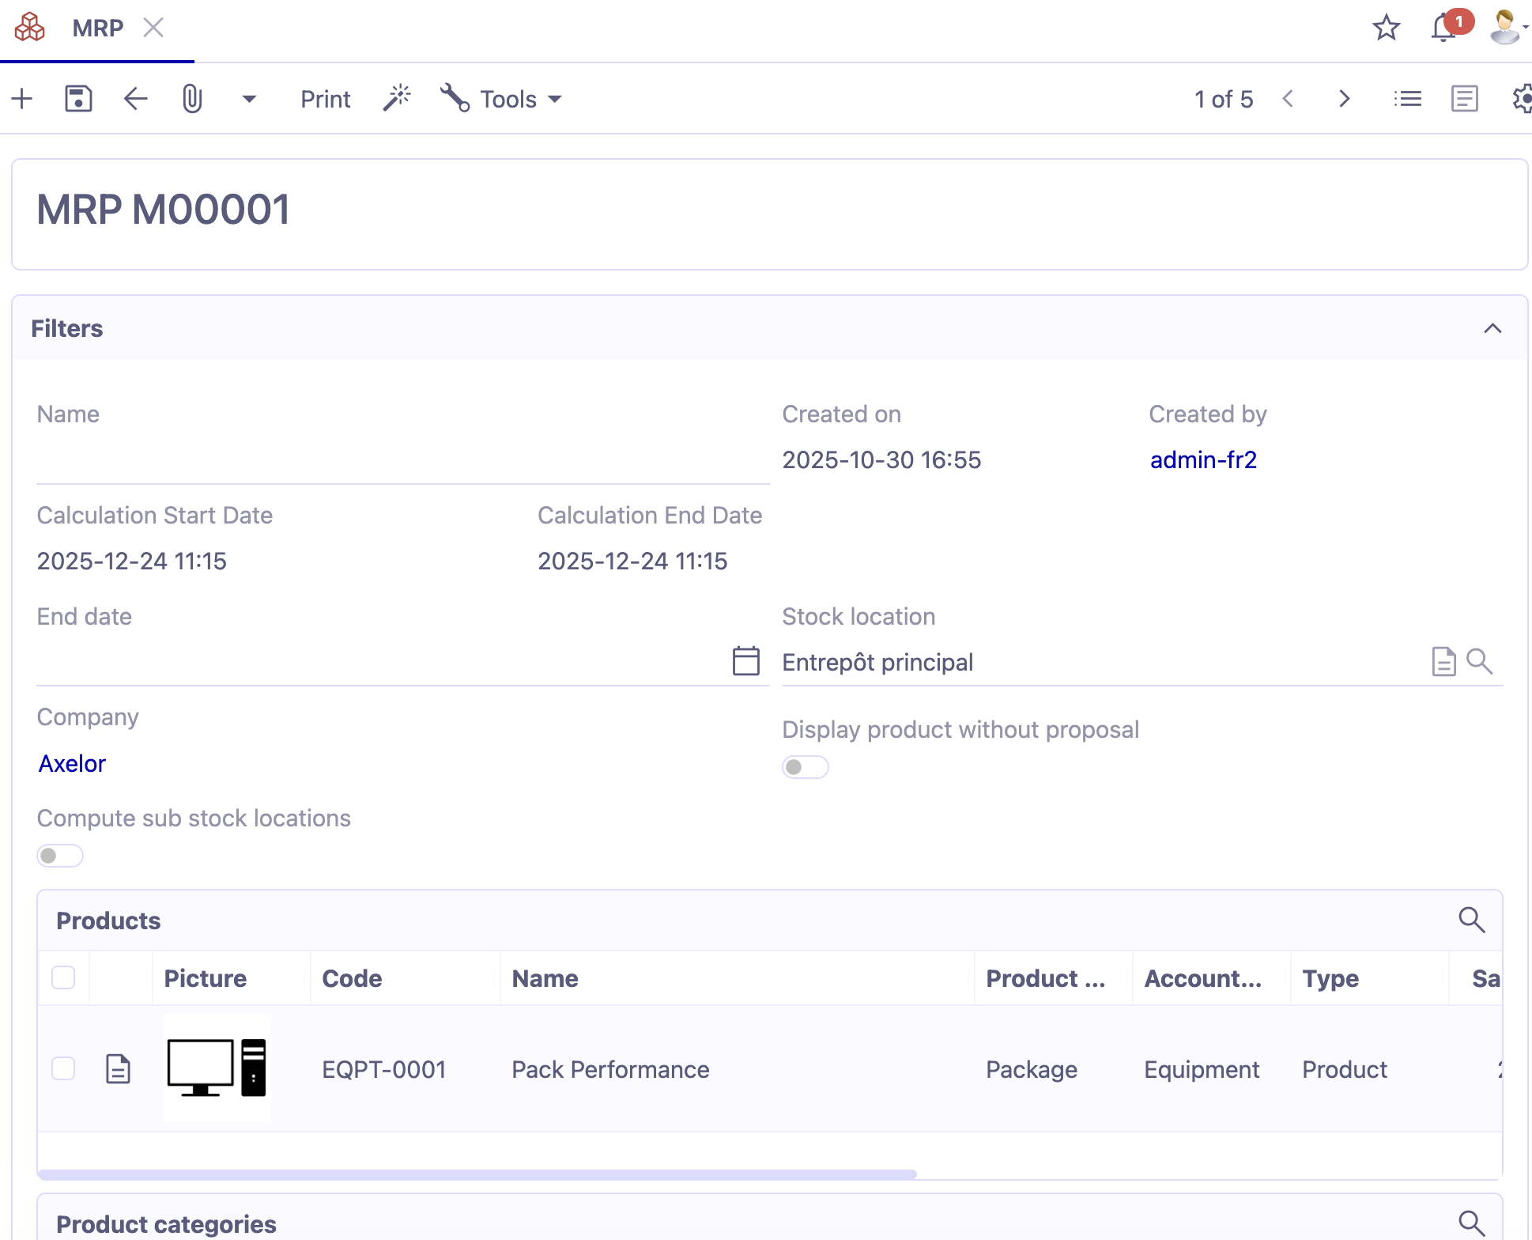Create a new MRP record with the plus icon
1532x1240 pixels.
(x=21, y=98)
